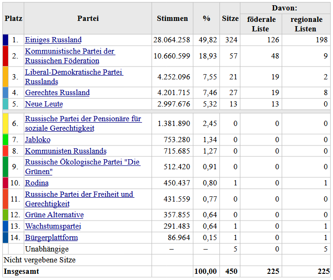This screenshot has width=333, height=280.
Task: Click the Partei column header
Action: point(88,19)
